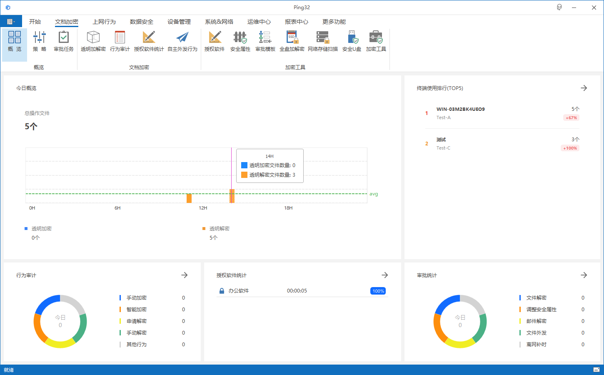Open the blue file menu button
Screen dimensions: 604x375
[11, 21]
